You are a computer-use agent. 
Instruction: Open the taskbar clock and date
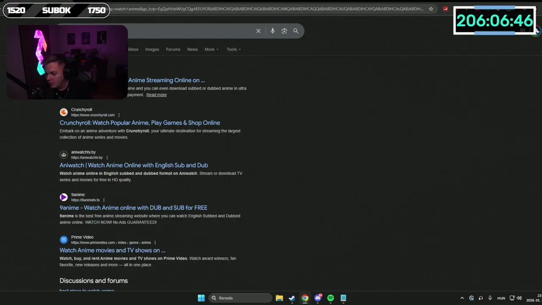click(x=534, y=298)
